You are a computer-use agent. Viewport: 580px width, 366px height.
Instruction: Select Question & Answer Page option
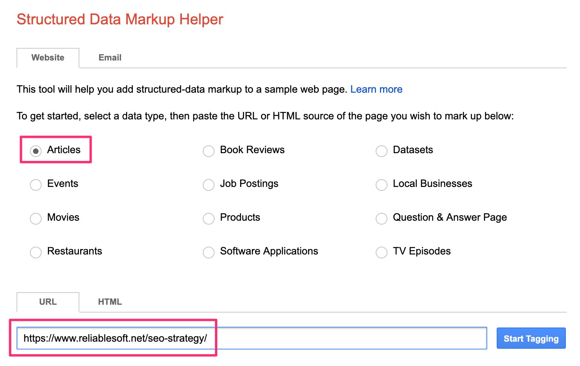point(382,218)
